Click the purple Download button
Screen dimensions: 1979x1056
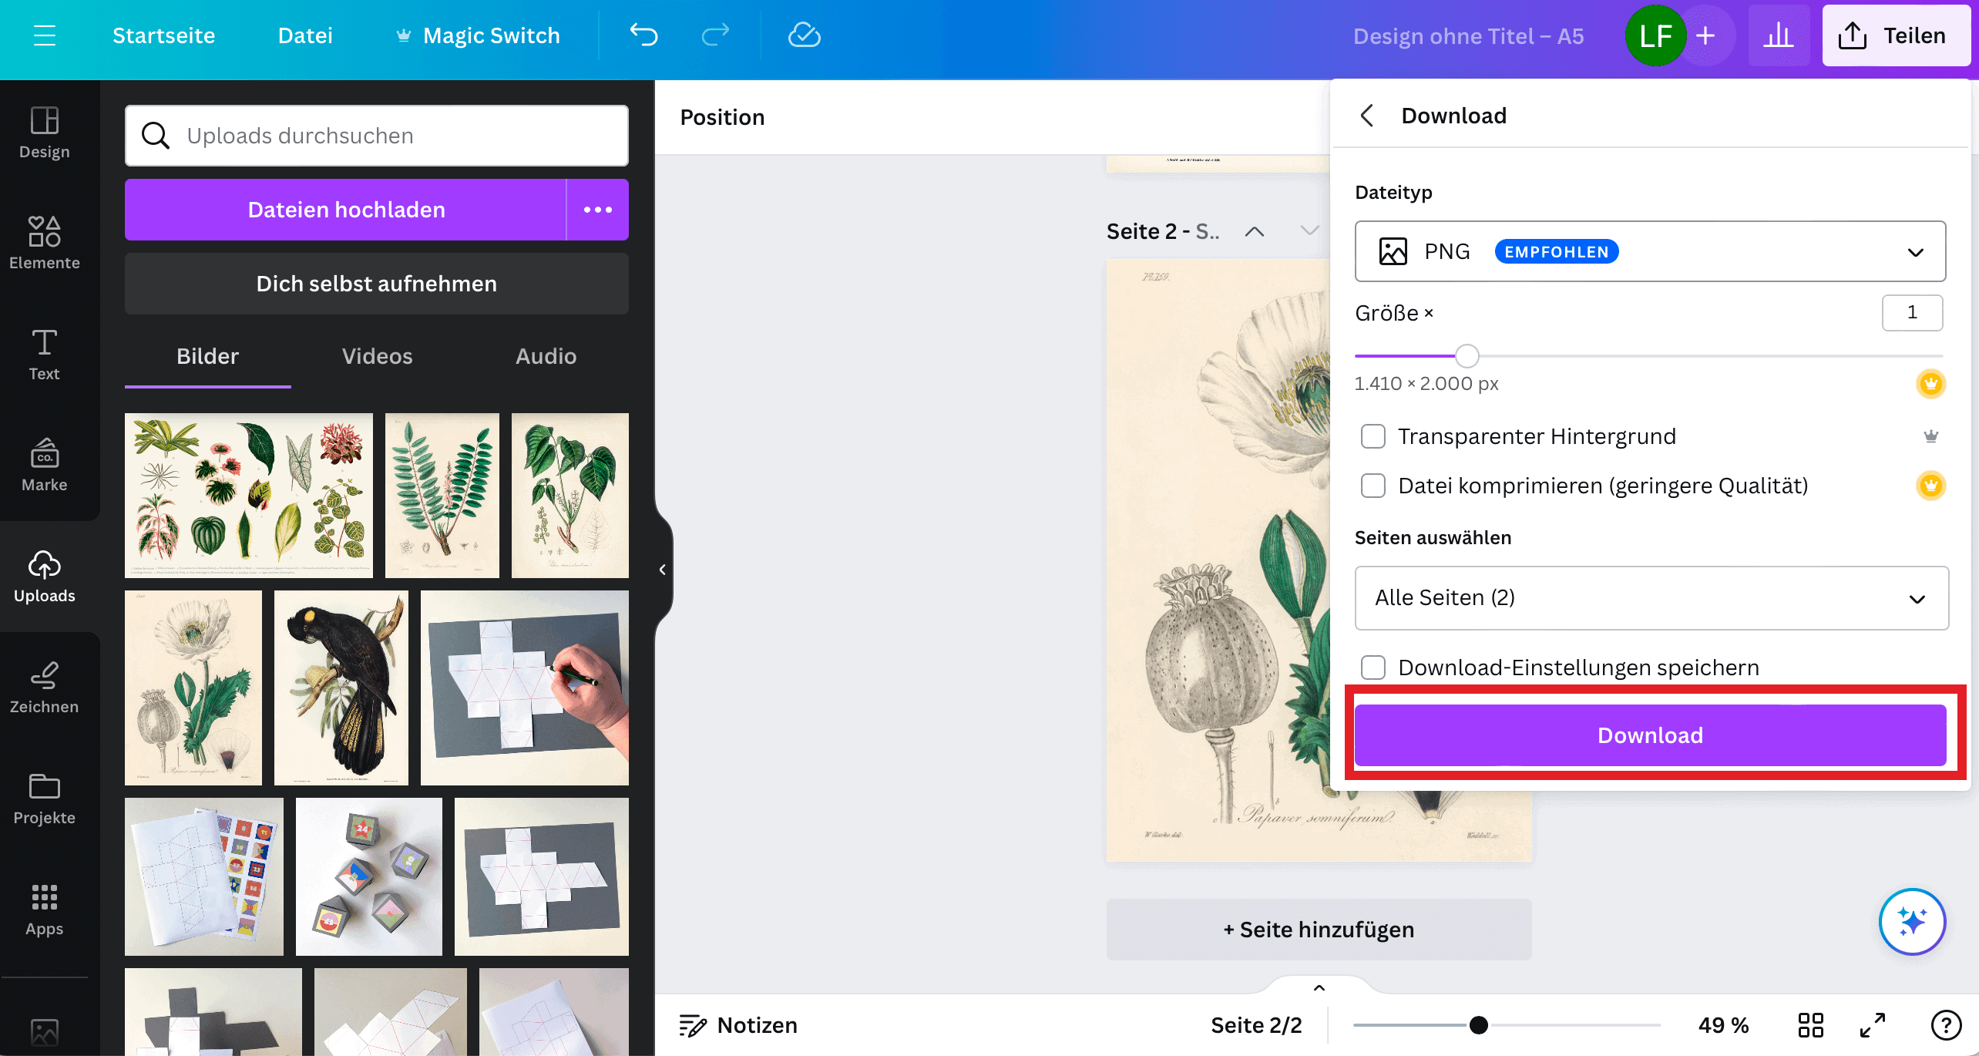click(x=1650, y=735)
